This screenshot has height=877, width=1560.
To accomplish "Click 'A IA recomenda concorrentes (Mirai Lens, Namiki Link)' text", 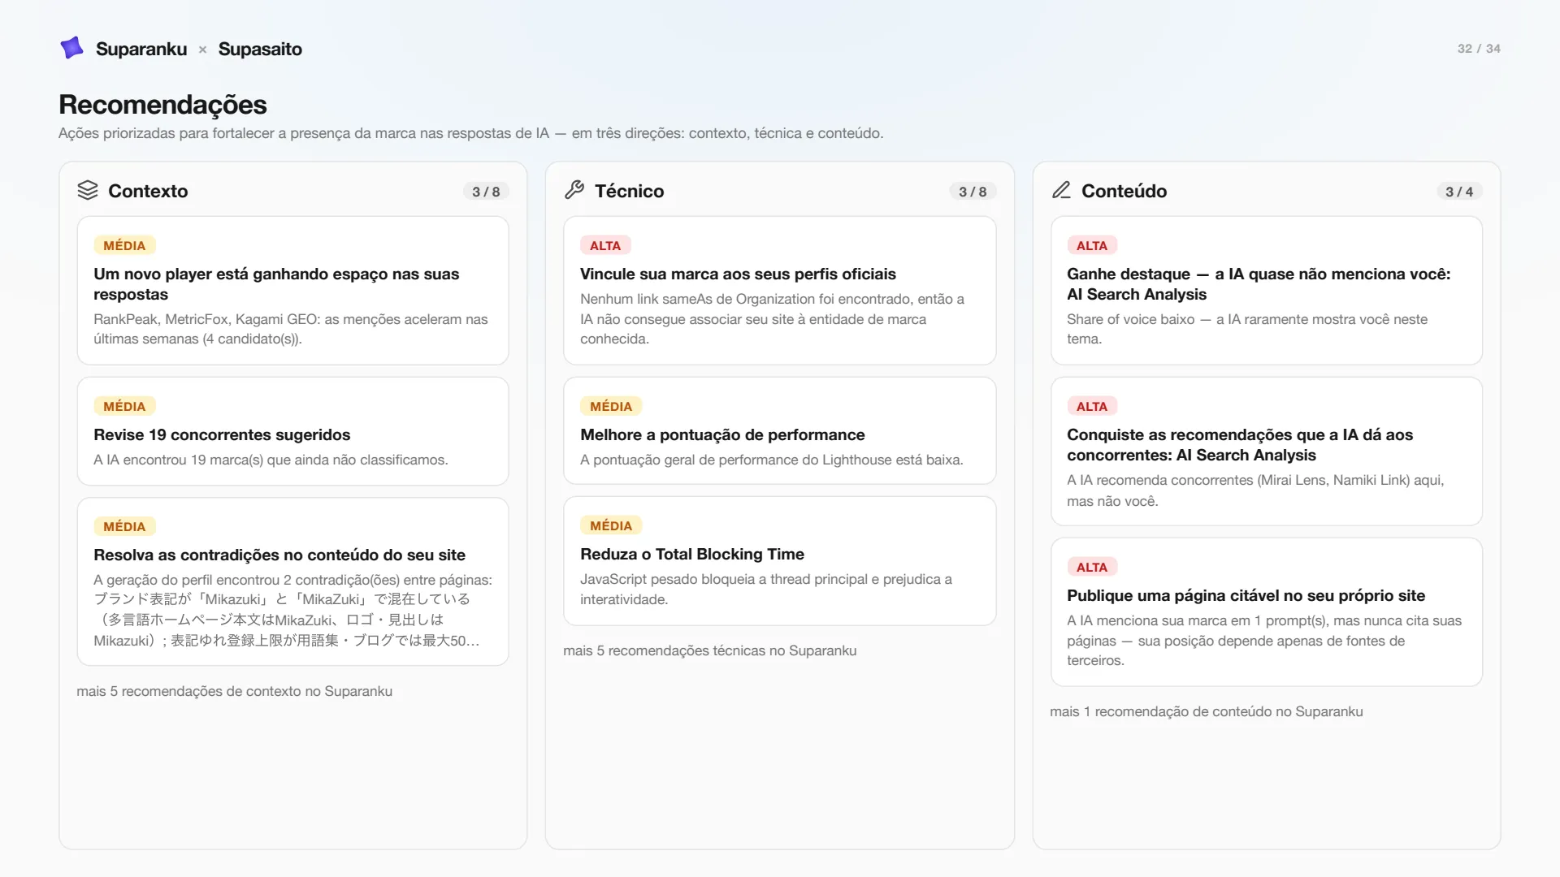I will pyautogui.click(x=1255, y=490).
